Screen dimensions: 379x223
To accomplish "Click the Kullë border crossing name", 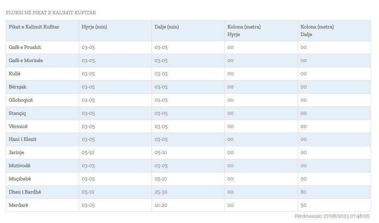I will (x=15, y=74).
